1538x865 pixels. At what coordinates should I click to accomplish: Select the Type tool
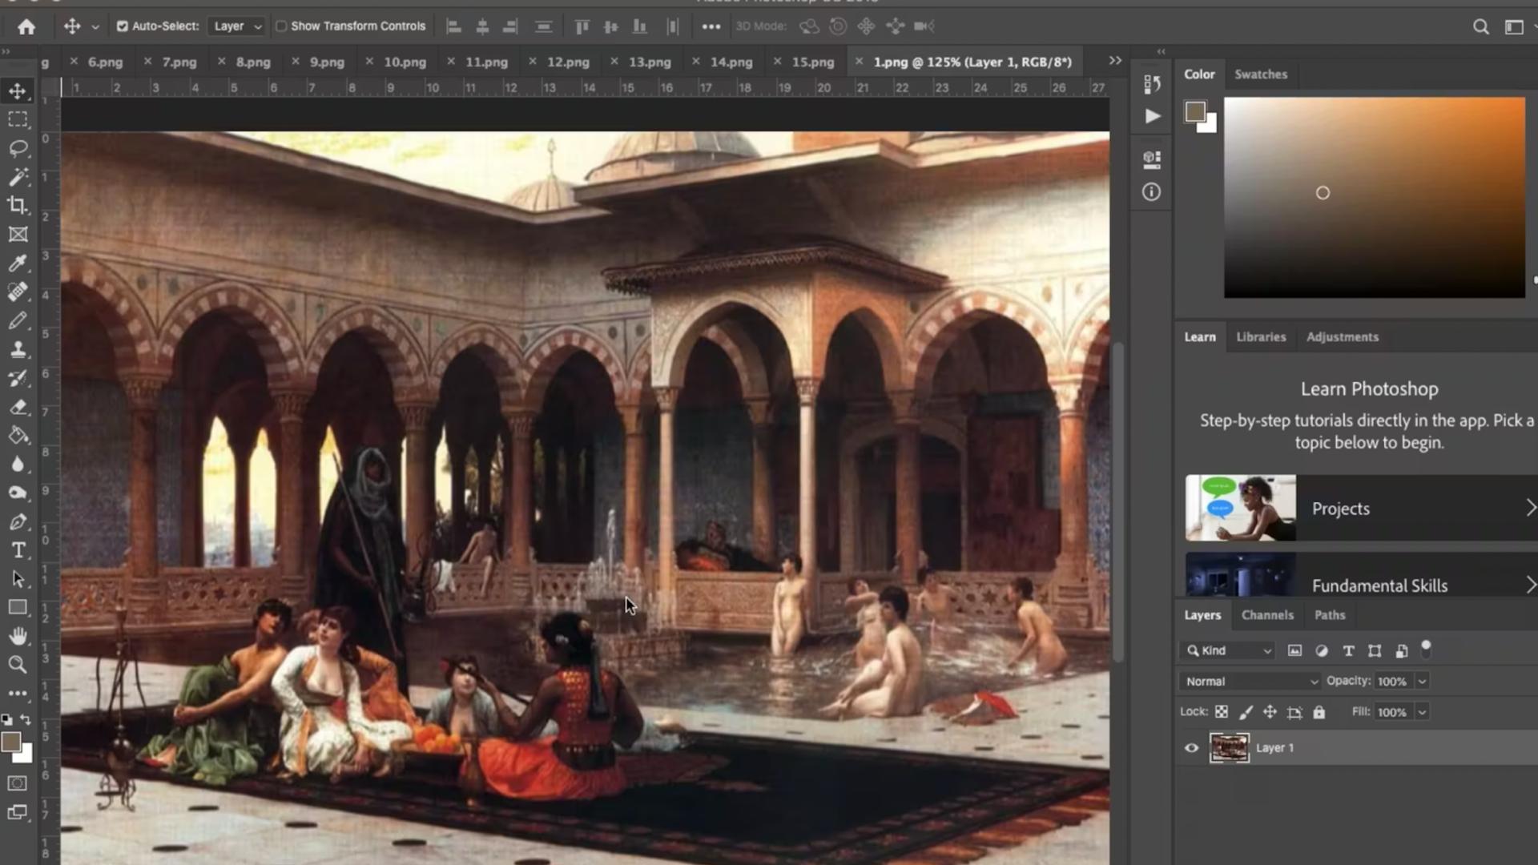click(18, 551)
